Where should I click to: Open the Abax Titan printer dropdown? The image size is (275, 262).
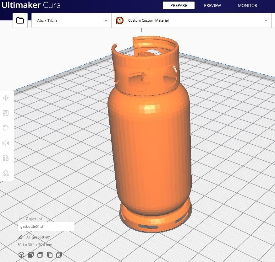point(71,20)
